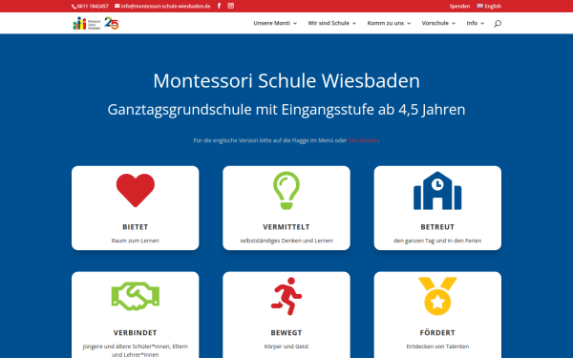The image size is (573, 358).
Task: Click the email envelope icon
Action: [x=117, y=6]
